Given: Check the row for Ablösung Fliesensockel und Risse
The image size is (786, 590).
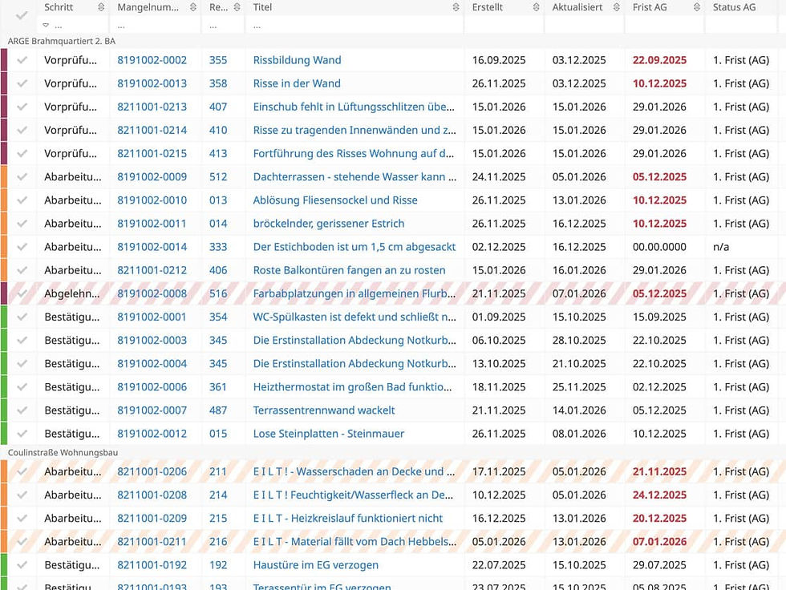Looking at the screenshot, I should pyautogui.click(x=22, y=200).
